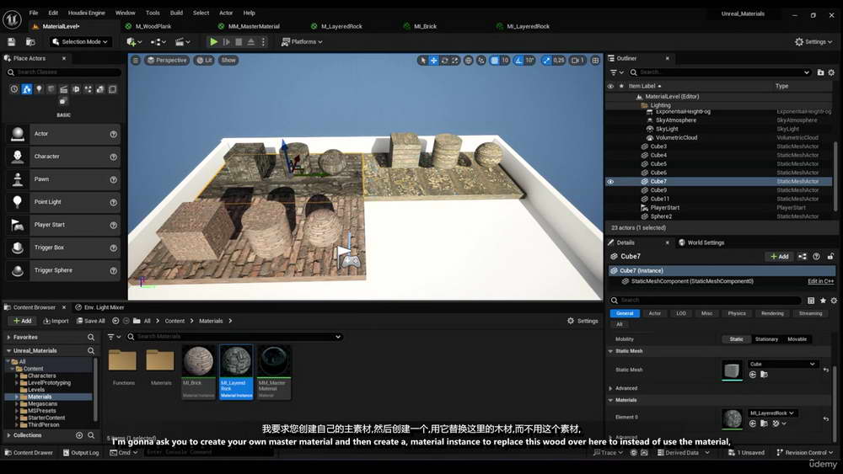Collapse the Static Mesh section
The height and width of the screenshot is (474, 843).
[x=610, y=351]
